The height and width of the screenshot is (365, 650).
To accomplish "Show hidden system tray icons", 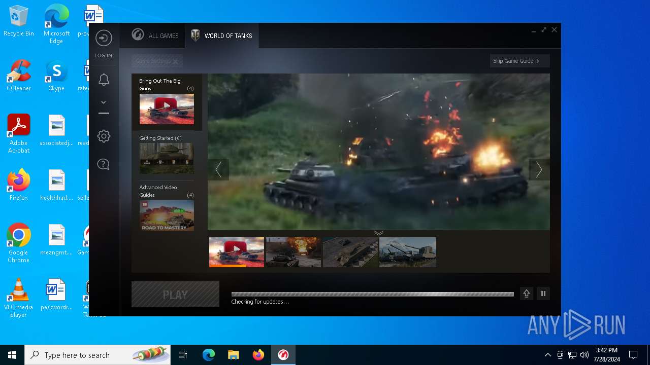I will [x=547, y=355].
